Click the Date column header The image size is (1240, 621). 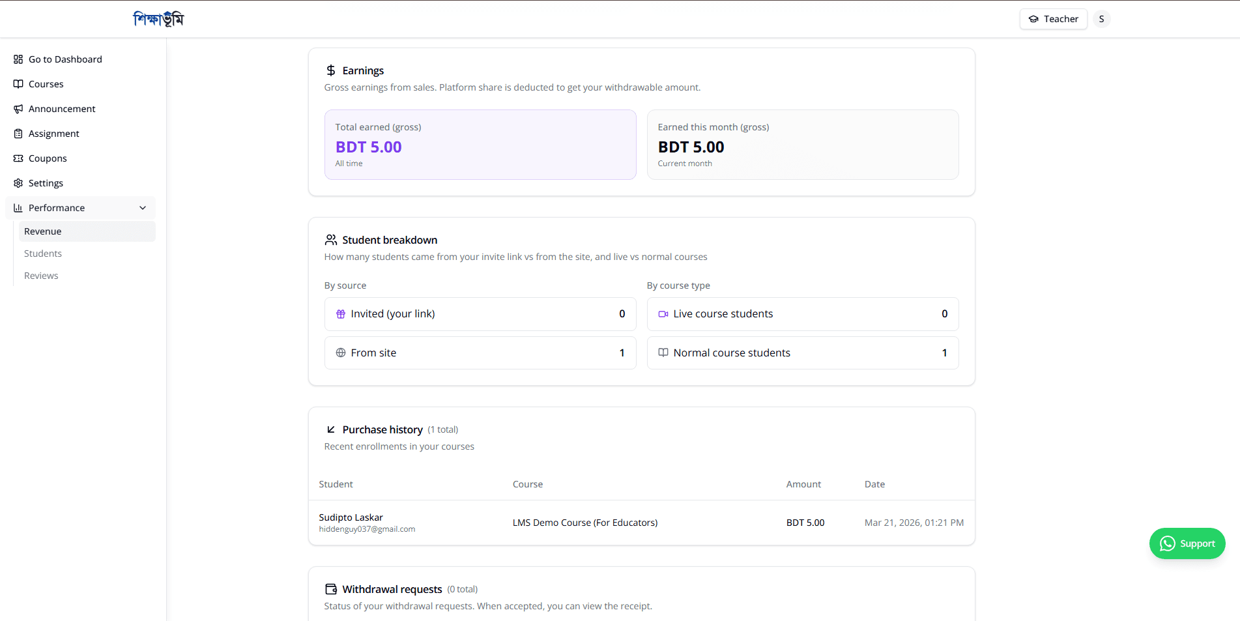[x=874, y=484]
